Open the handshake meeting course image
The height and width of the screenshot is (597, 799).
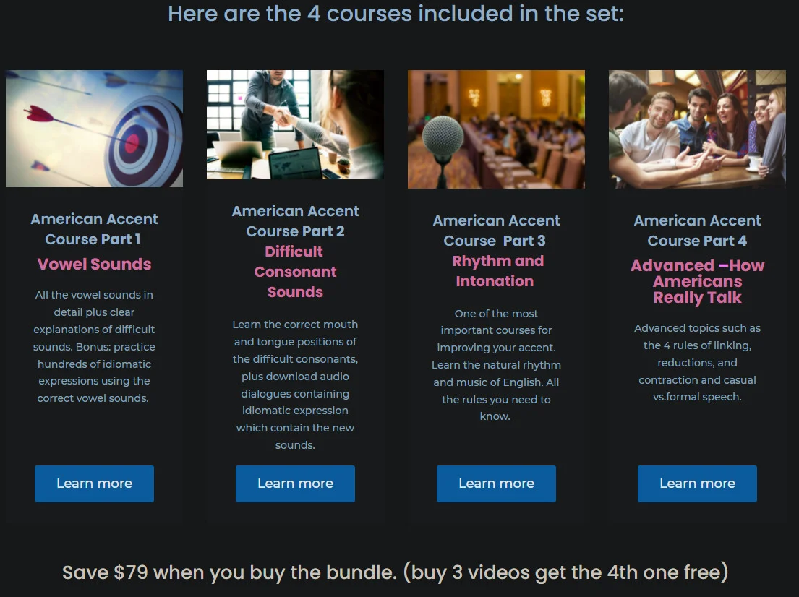295,125
